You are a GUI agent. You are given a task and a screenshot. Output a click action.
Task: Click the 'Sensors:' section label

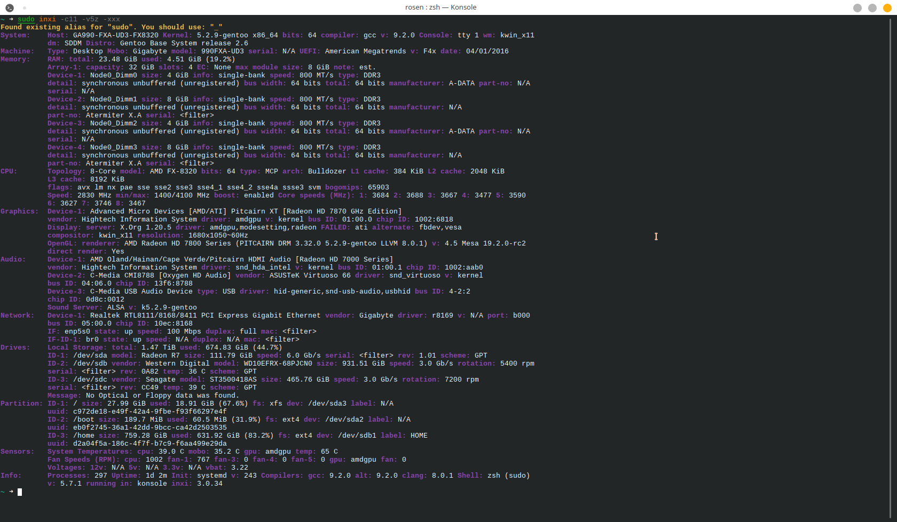(x=18, y=452)
